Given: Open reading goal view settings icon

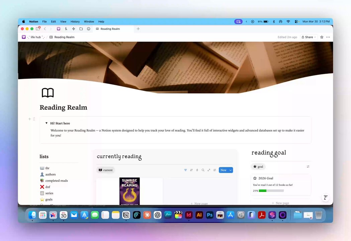Looking at the screenshot, I should coord(308,167).
